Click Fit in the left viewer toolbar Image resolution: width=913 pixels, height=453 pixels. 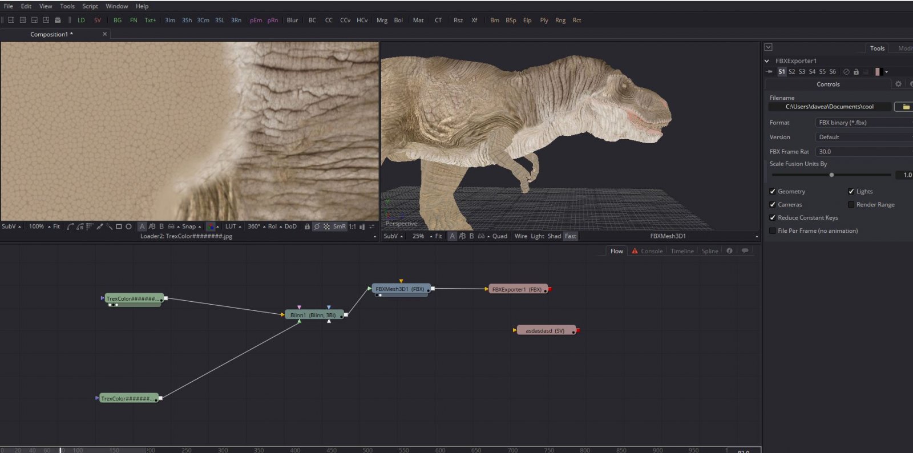56,226
